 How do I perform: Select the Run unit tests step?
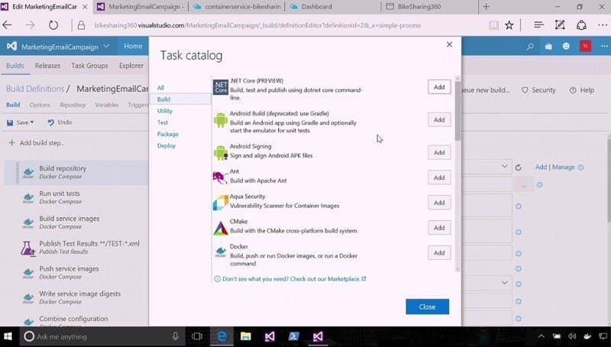[76, 197]
